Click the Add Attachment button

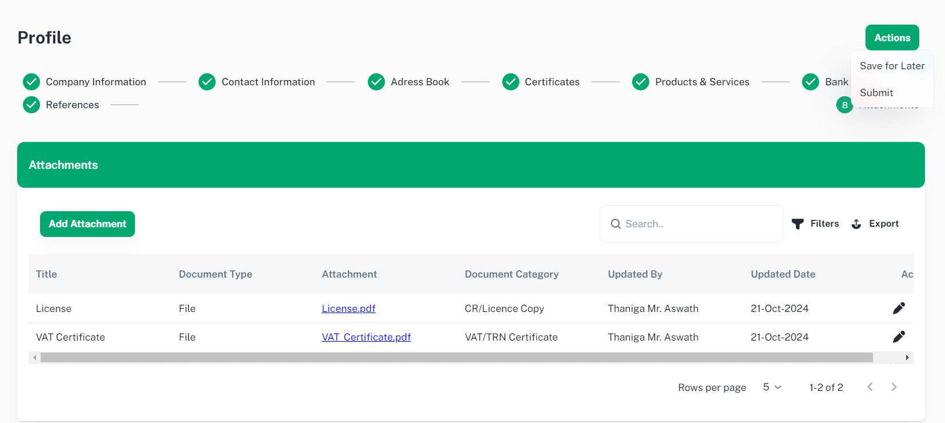88,224
